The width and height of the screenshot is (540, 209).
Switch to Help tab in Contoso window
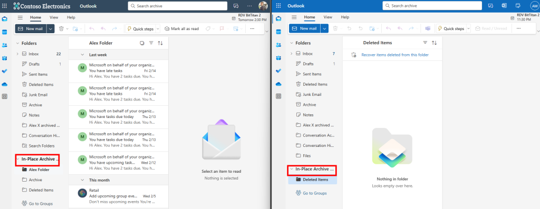pyautogui.click(x=71, y=17)
